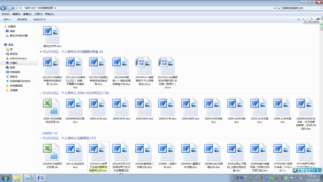Click the refresh search icon beside address bar

coord(279,8)
